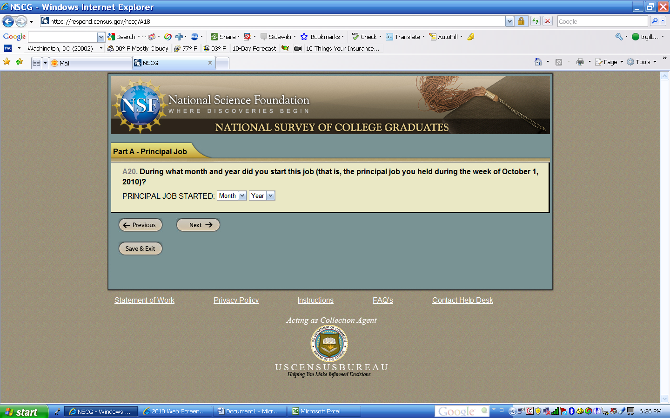Click the Google toolbar Bookmarks star
The image size is (670, 418).
point(304,37)
